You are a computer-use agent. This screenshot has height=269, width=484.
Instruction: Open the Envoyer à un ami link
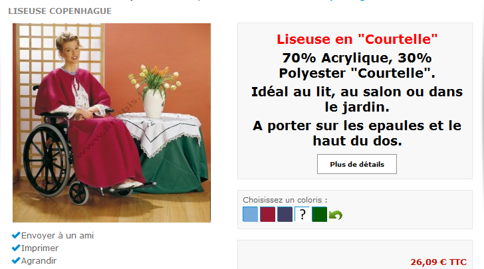[x=57, y=235]
